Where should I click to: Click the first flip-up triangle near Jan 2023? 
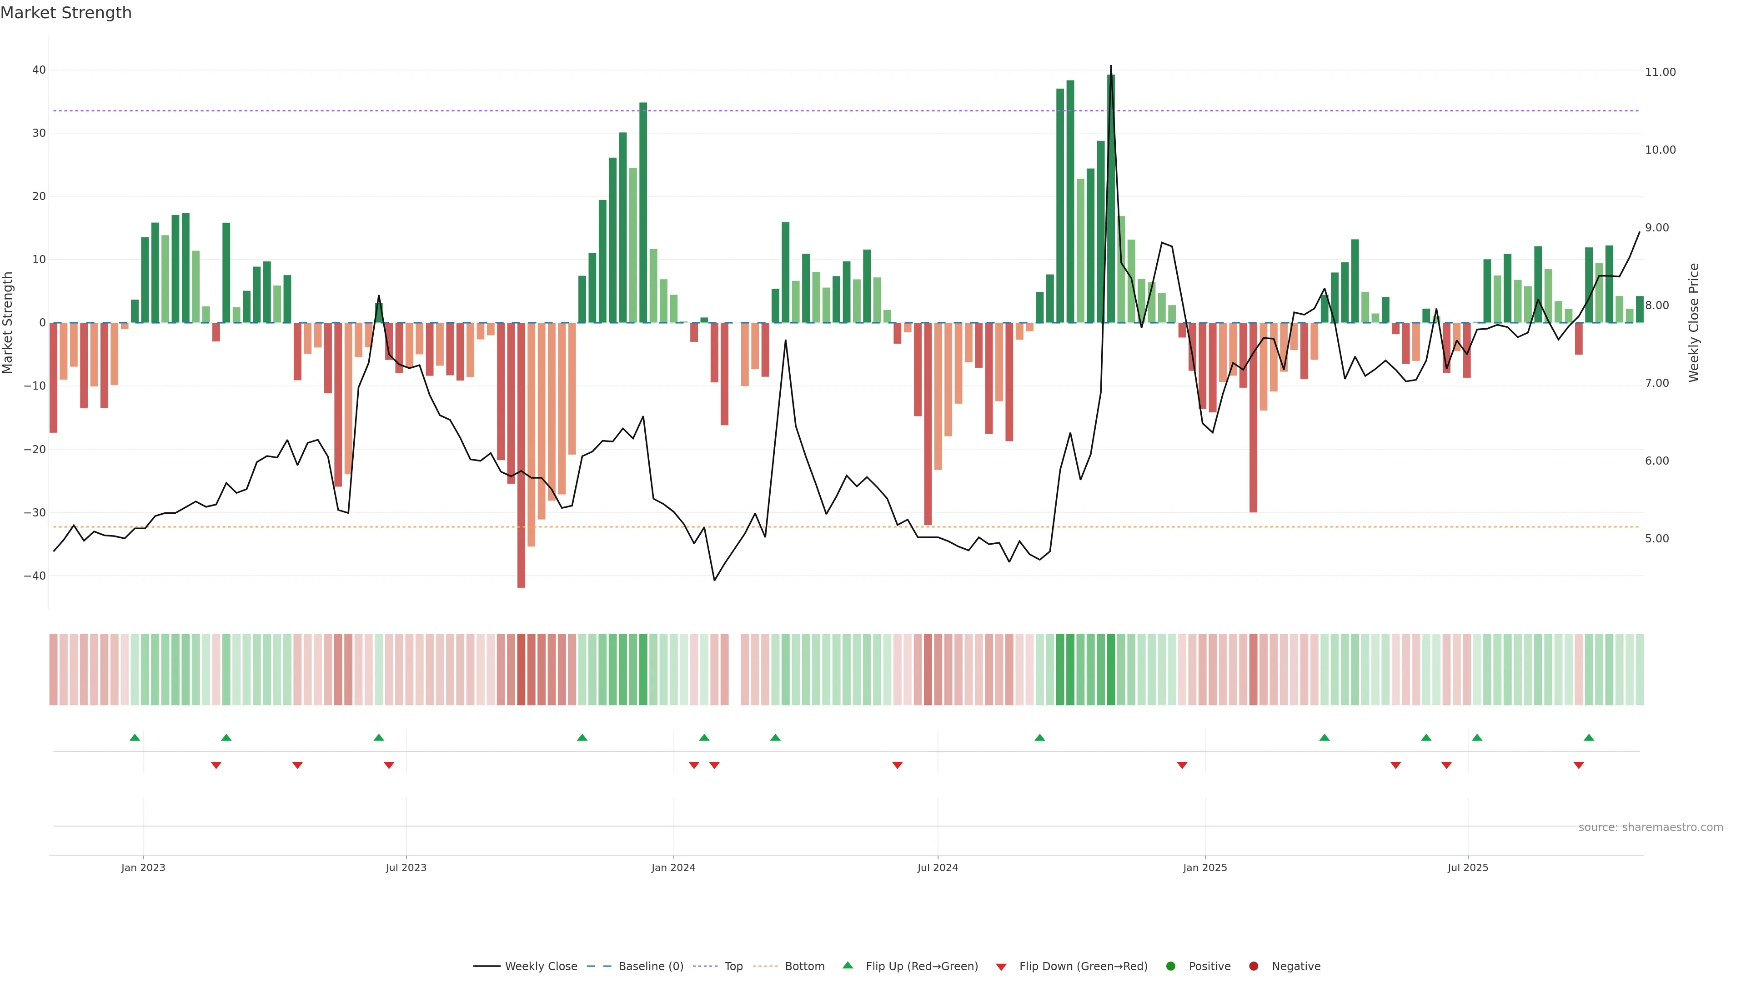click(135, 737)
